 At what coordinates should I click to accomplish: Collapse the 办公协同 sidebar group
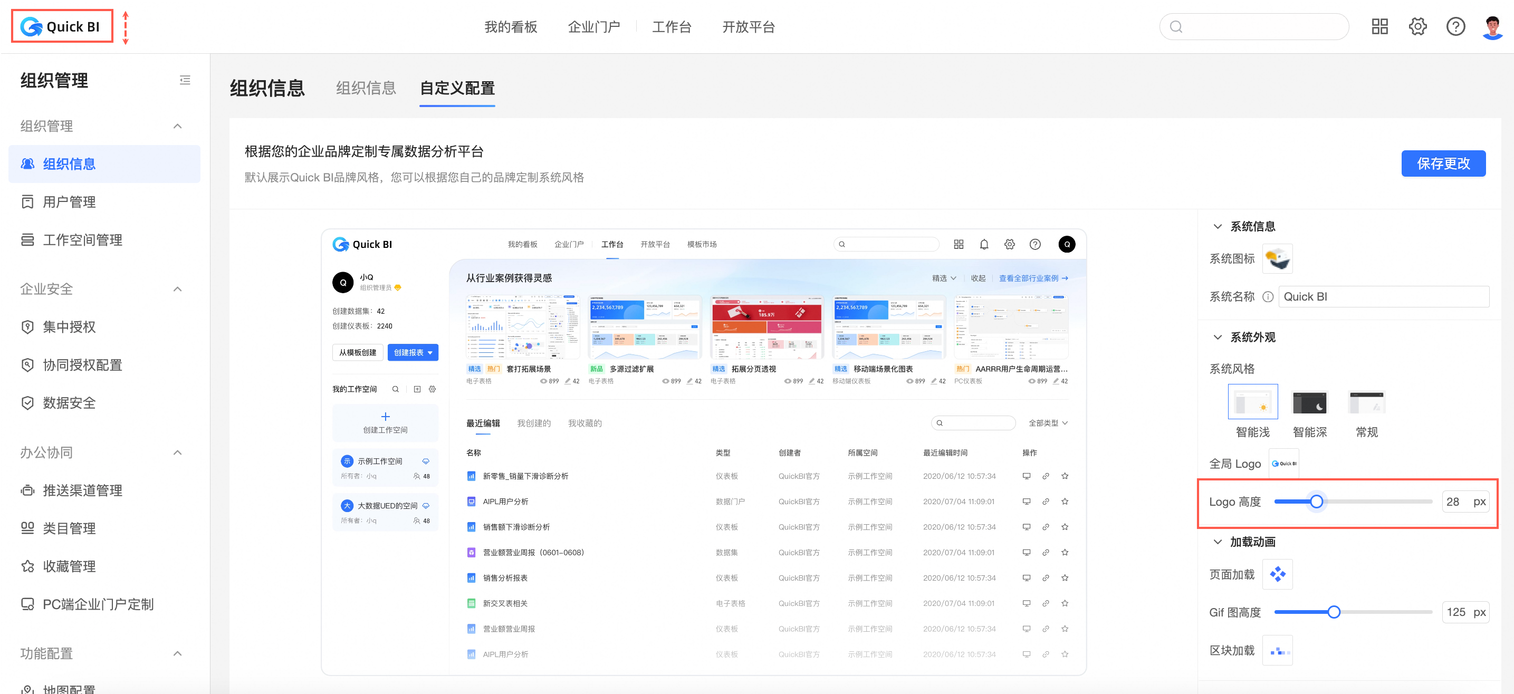(177, 452)
